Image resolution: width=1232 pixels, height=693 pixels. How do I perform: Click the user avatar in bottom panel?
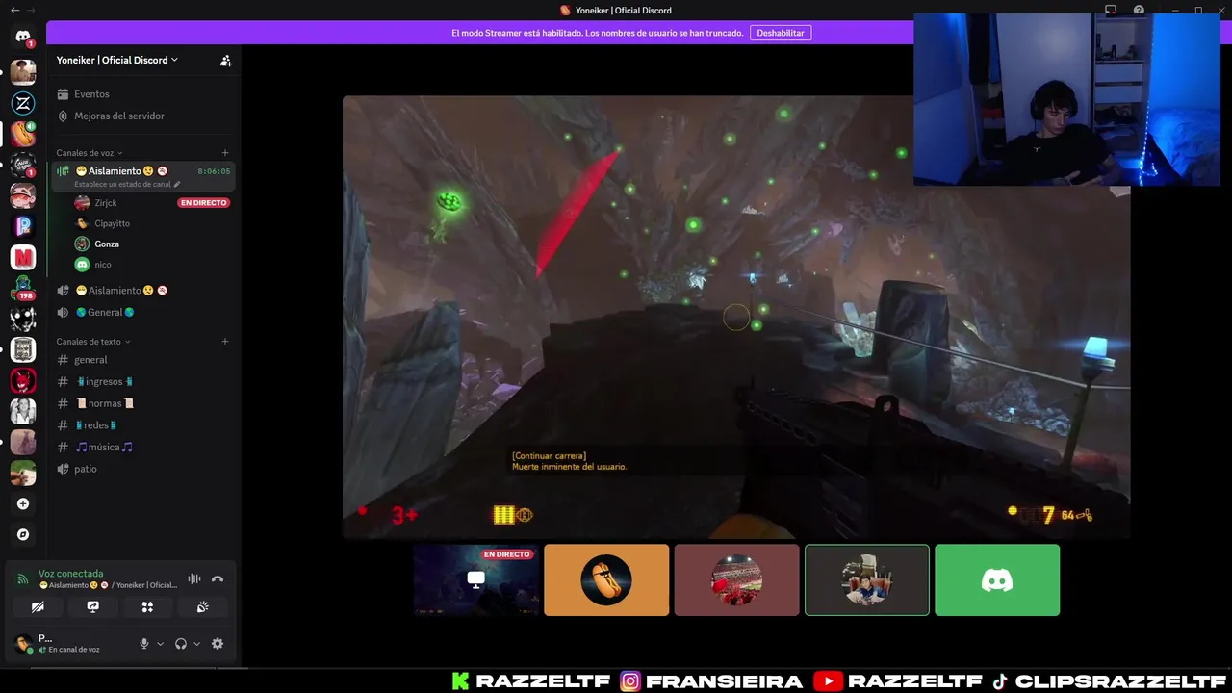click(x=23, y=644)
